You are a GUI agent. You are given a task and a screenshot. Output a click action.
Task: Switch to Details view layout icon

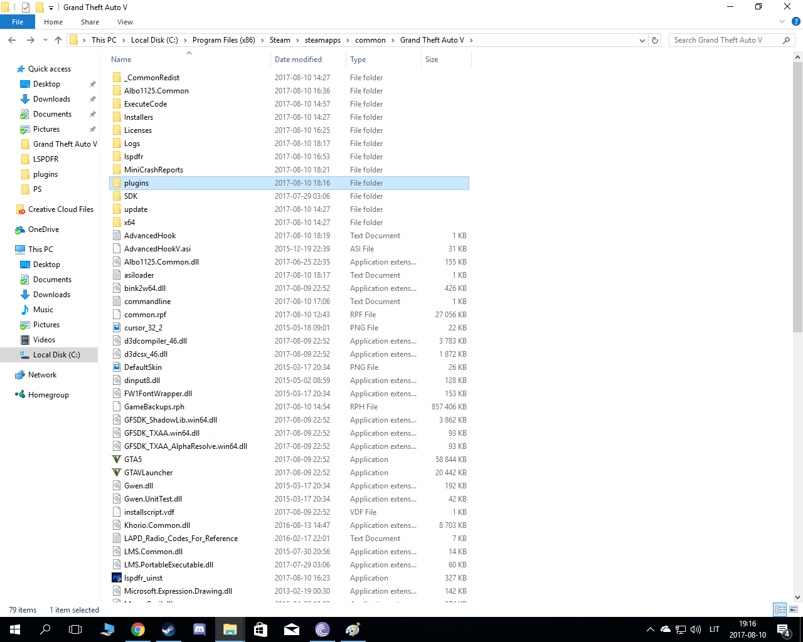click(x=780, y=609)
